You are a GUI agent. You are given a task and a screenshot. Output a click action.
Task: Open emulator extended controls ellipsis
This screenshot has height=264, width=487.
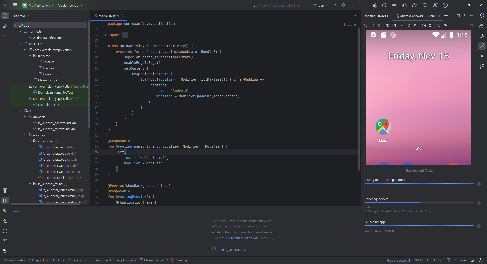(x=452, y=25)
